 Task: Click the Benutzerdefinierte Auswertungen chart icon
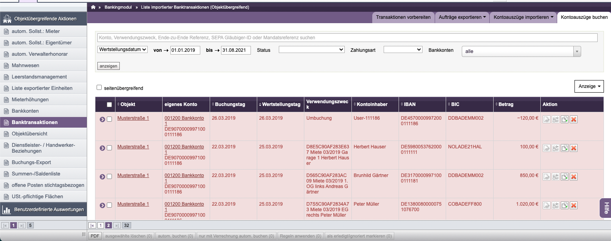point(7,209)
